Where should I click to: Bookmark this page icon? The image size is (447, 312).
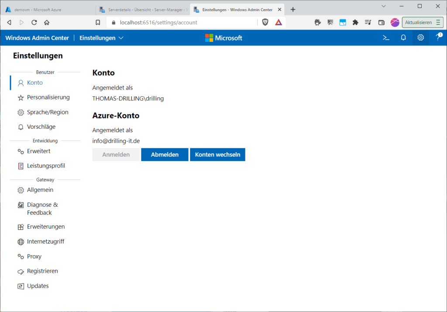98,22
